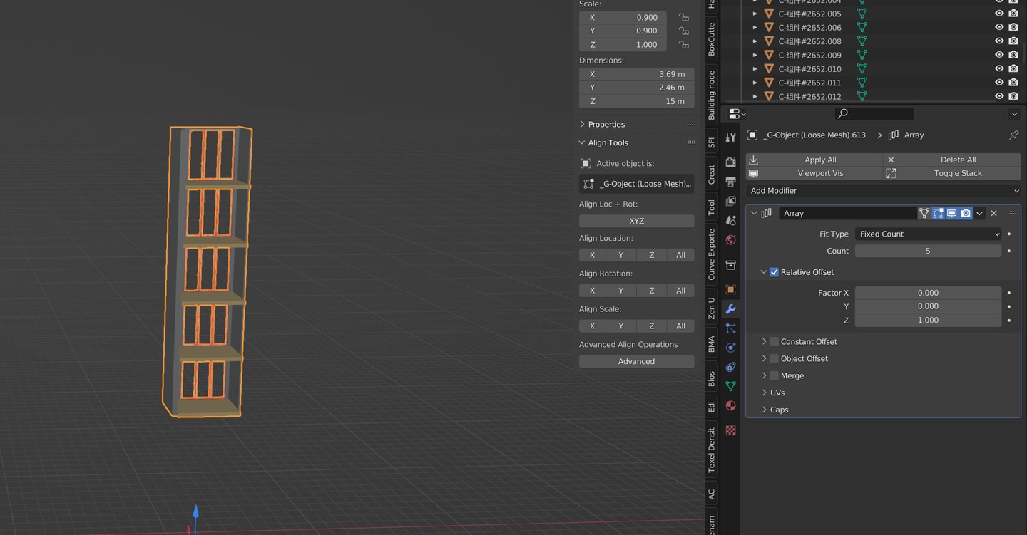
Task: Hide C-组件#2652.008 with eye icon
Action: coord(999,41)
